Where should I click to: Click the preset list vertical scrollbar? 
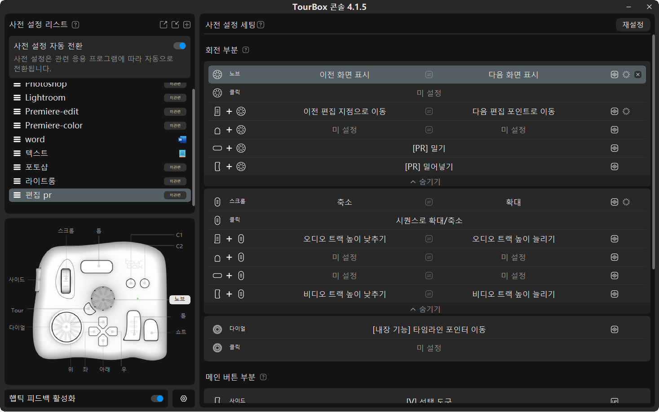pos(194,147)
